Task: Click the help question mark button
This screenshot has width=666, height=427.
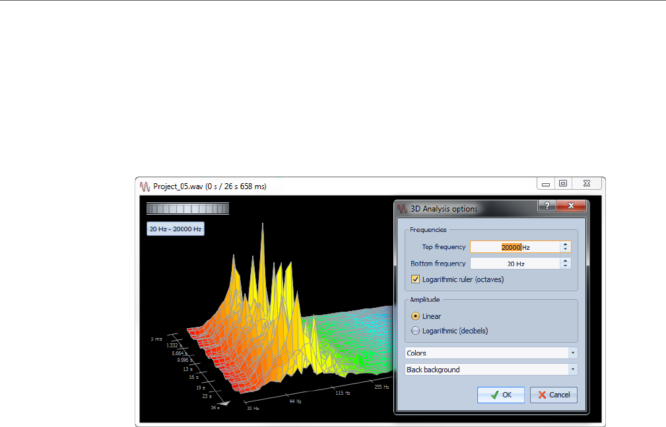Action: coord(547,206)
